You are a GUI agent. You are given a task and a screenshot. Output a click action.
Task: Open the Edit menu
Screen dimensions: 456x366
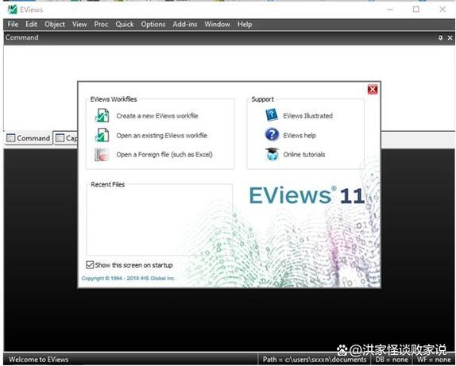point(31,25)
